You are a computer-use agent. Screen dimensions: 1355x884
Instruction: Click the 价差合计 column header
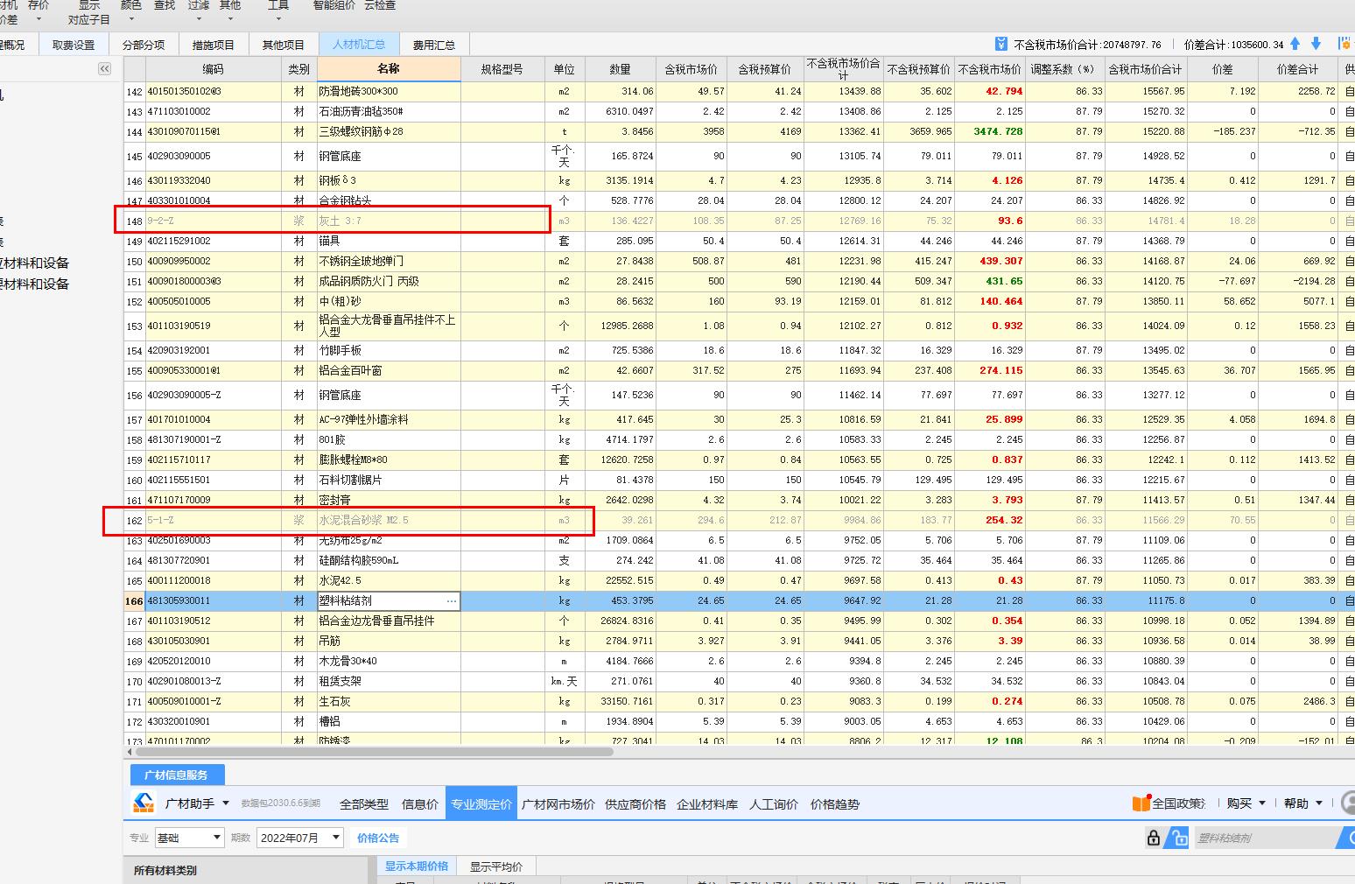point(1297,69)
